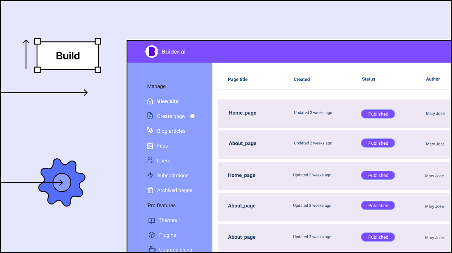Click author Mary Jose for About_page 2 weeks ago
Viewport: 452px width, 253px height.
[435, 144]
